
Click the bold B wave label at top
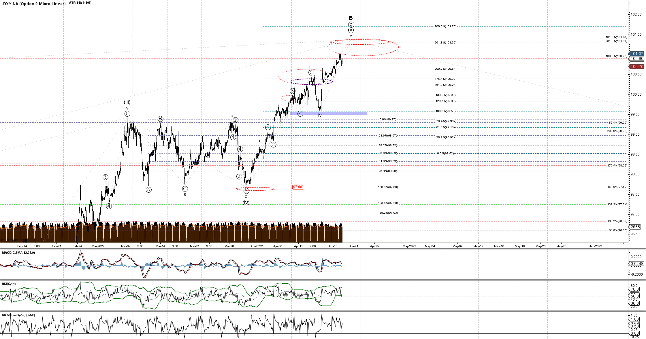[x=351, y=18]
